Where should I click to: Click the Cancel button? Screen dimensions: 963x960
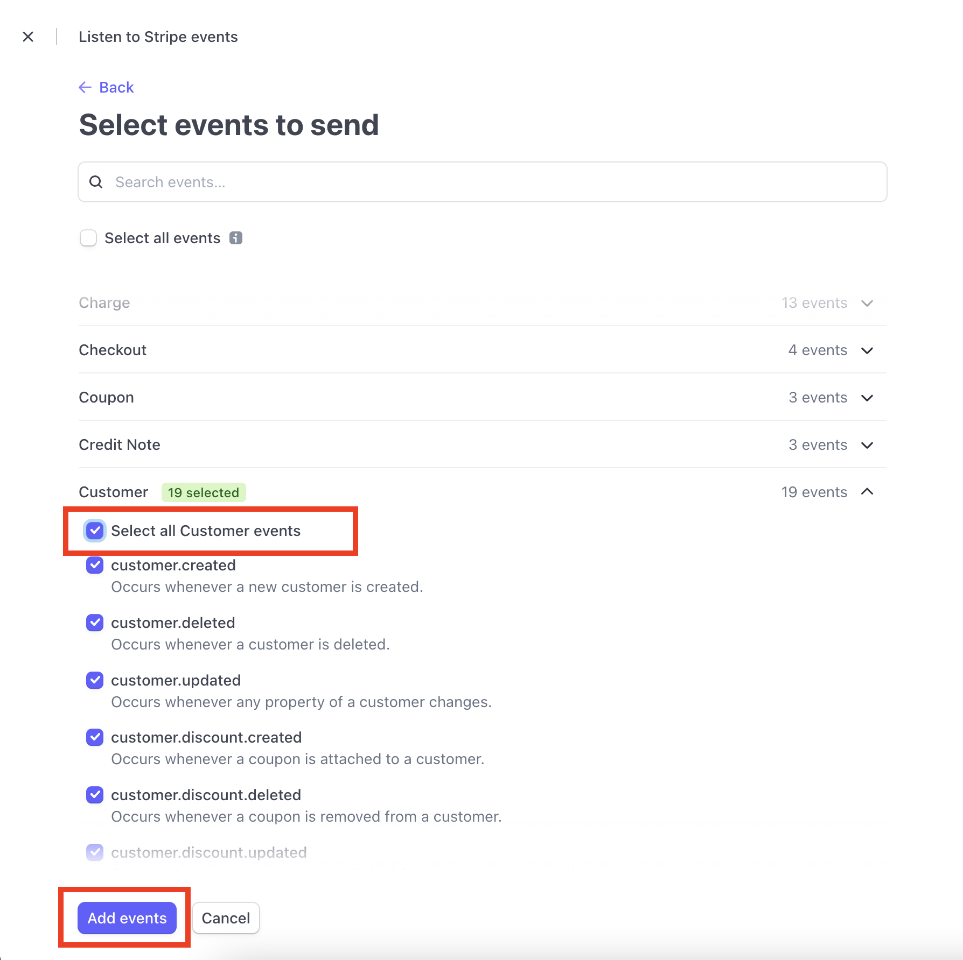[225, 917]
